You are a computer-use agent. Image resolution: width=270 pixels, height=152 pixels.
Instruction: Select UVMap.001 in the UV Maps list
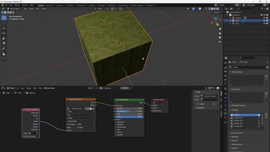tap(244, 118)
